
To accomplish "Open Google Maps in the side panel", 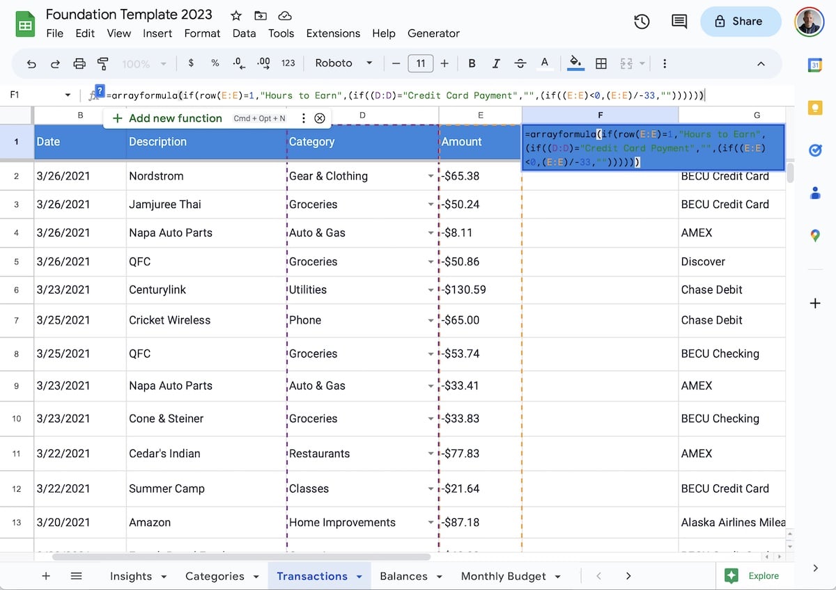I will pos(815,236).
